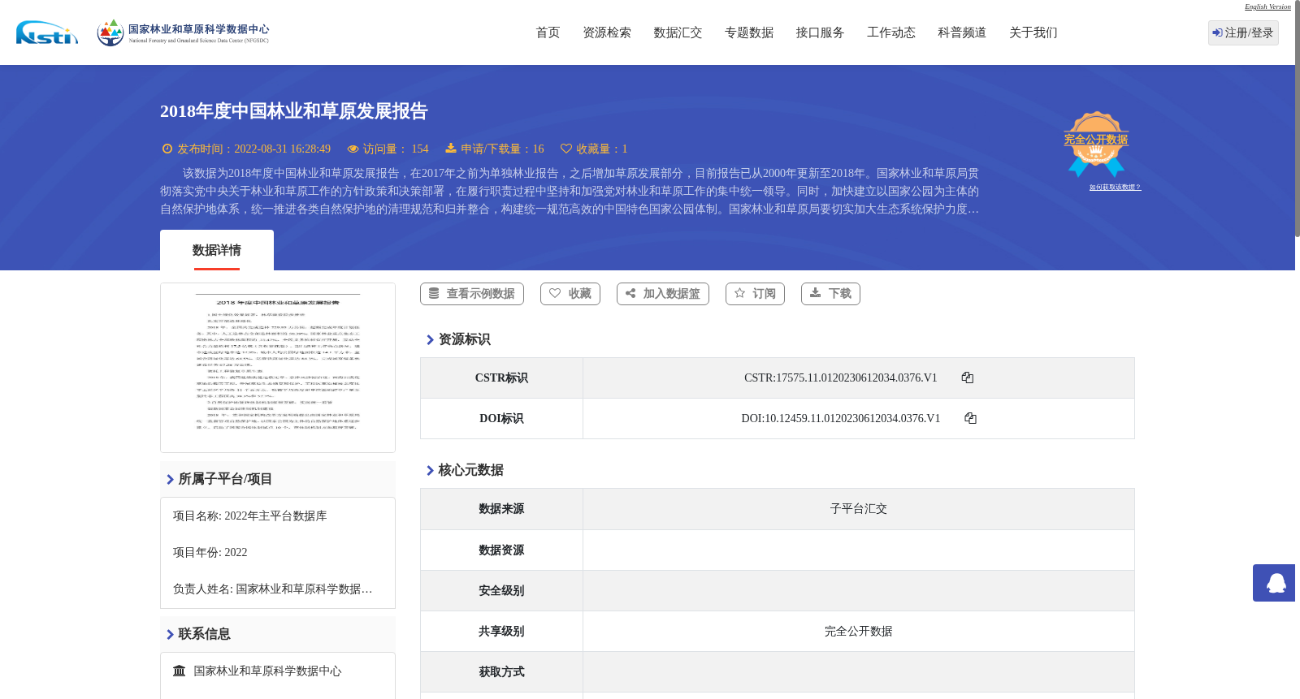
Task: Click the 完全公开数据 badge
Action: click(1096, 144)
